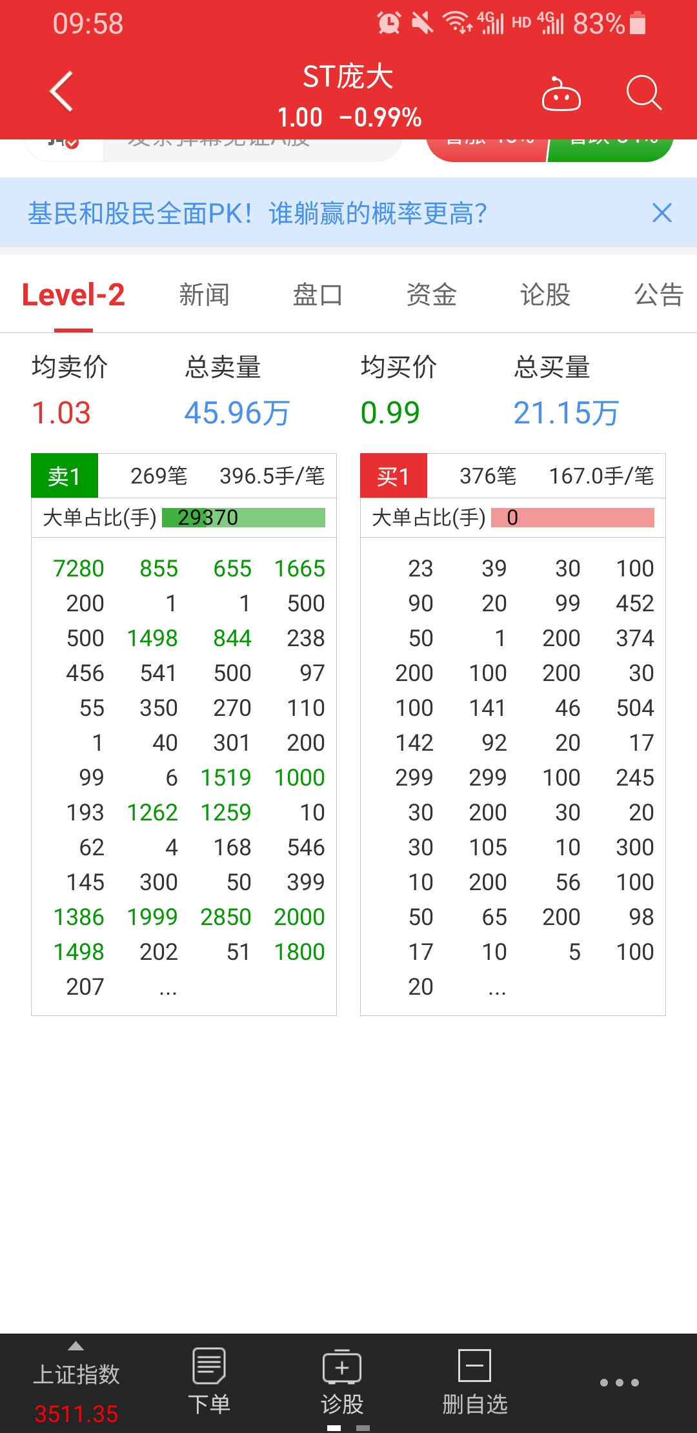The width and height of the screenshot is (697, 1433).
Task: Expand the sell queue ellipsis after 207
Action: 168,991
